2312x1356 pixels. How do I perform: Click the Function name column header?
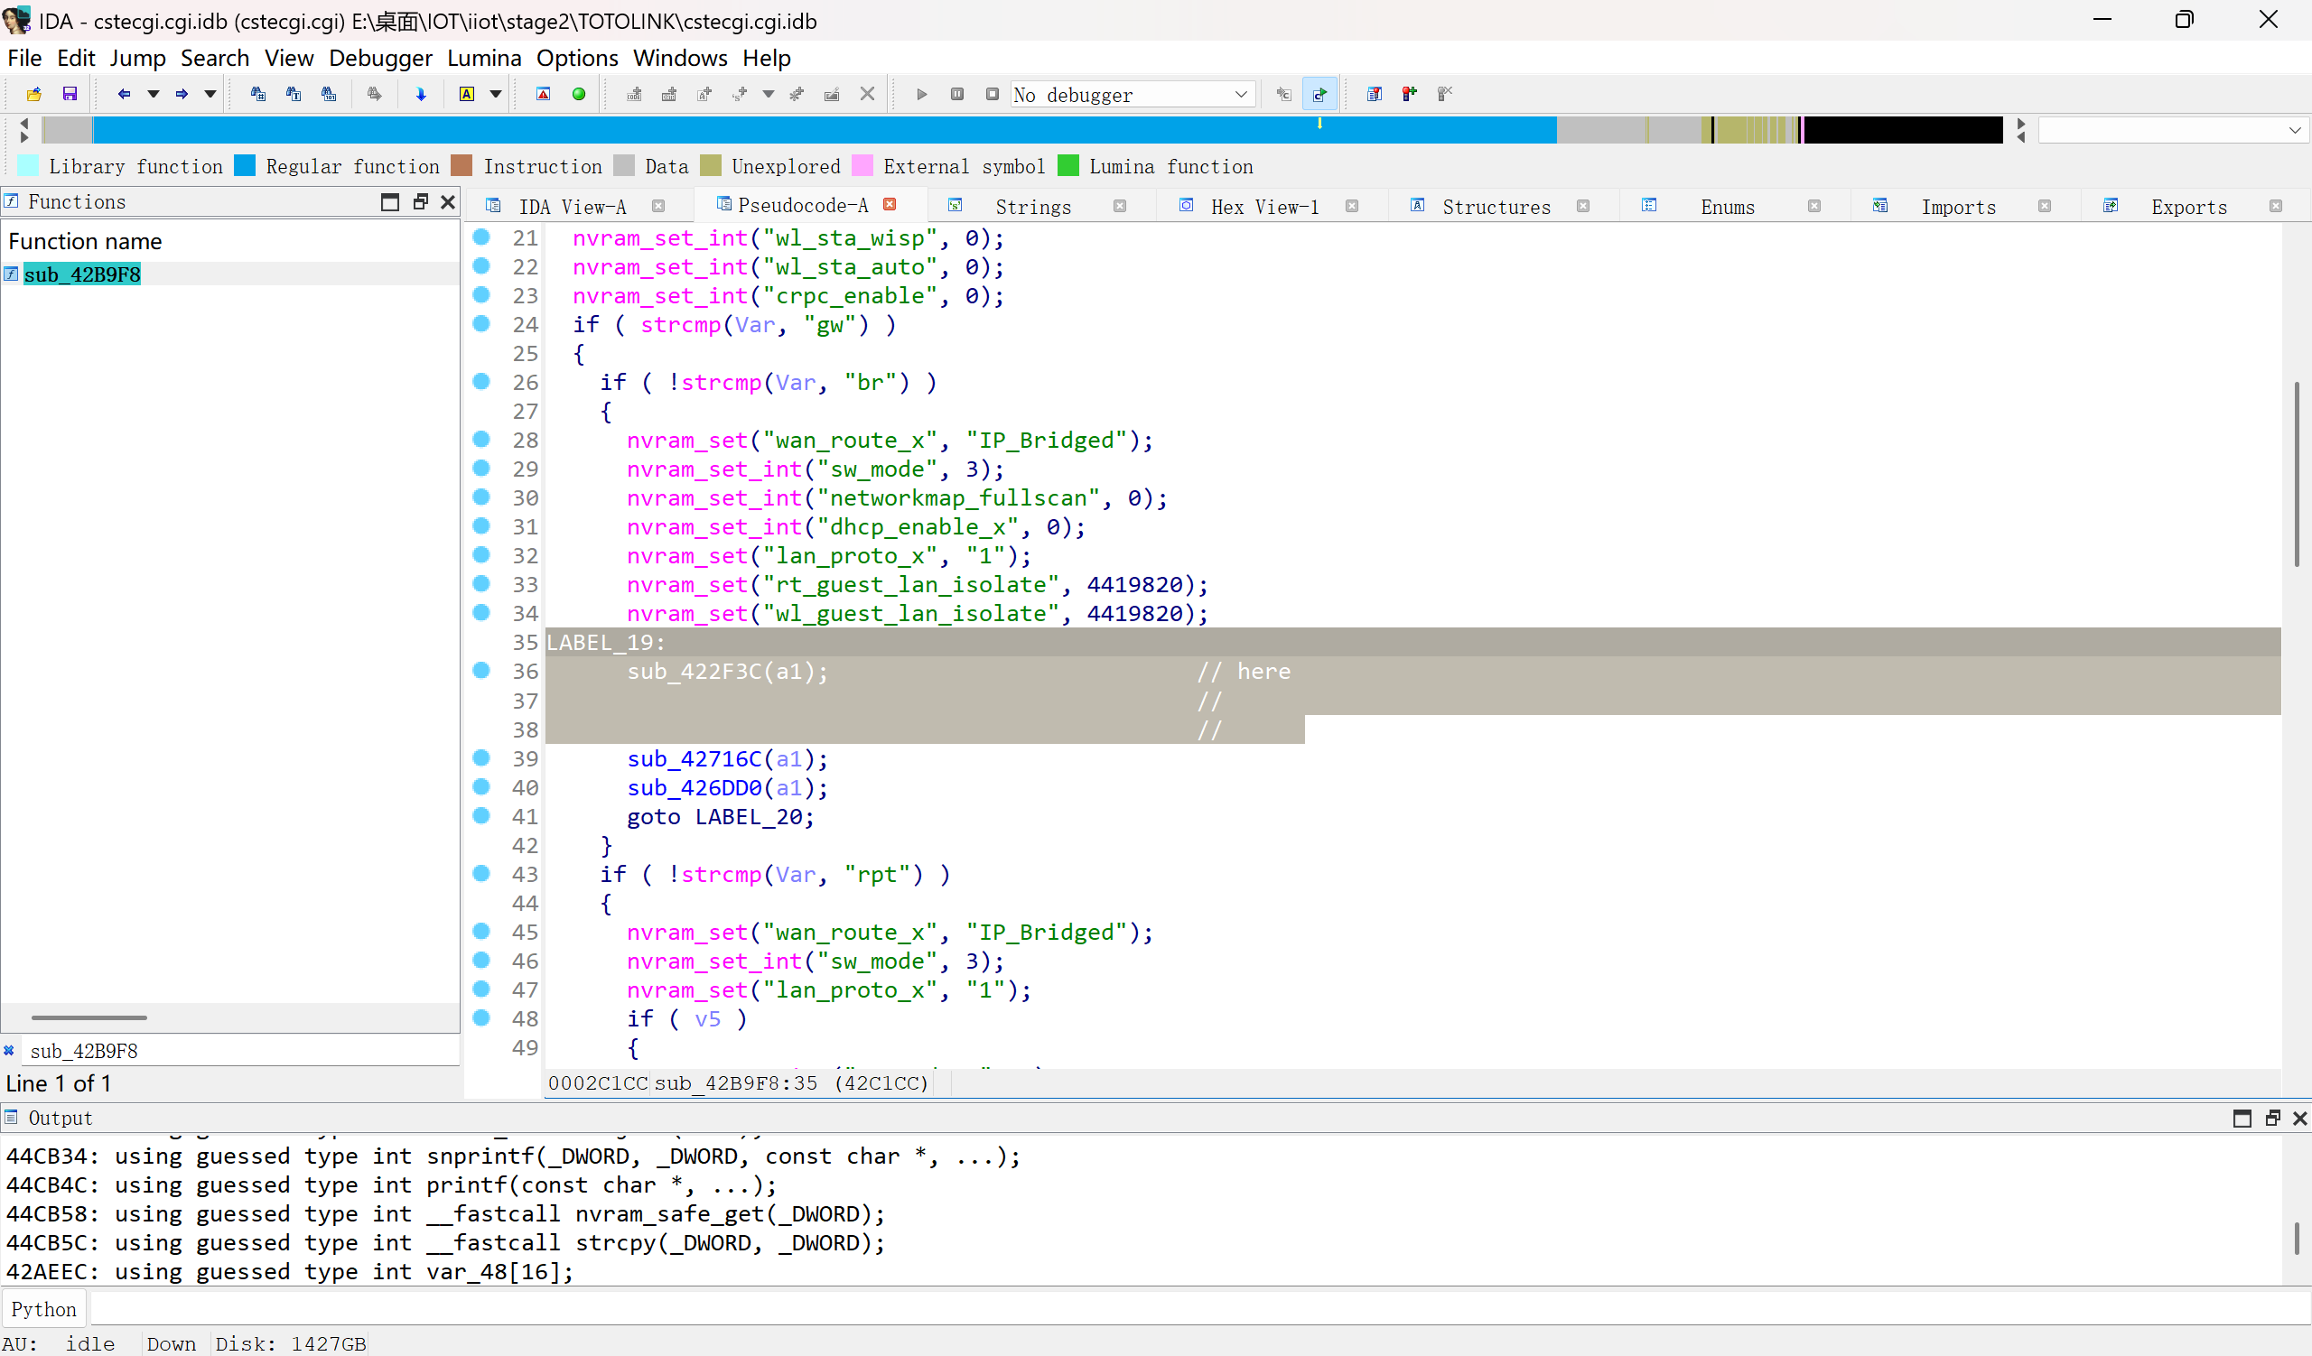tap(84, 241)
